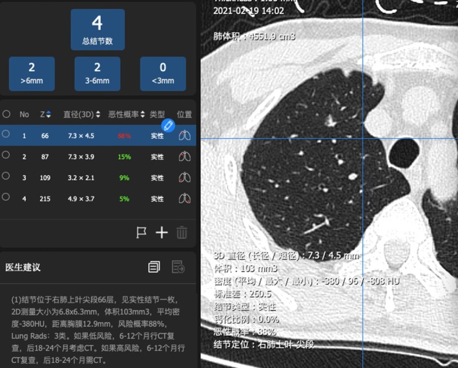This screenshot has height=368, width=458.
Task: Filter nodules by >6mm tile
Action: click(x=32, y=74)
